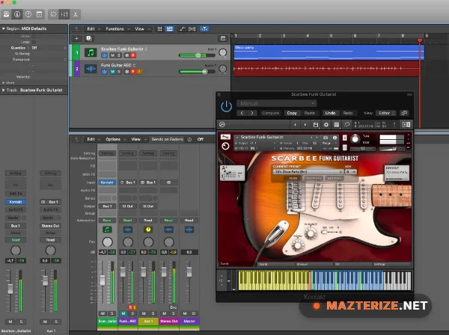Show the Smart Controls button
Viewport: 449px width, 335px height.
point(54,14)
